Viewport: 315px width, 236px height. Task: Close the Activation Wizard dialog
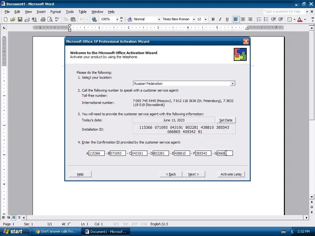[246, 41]
